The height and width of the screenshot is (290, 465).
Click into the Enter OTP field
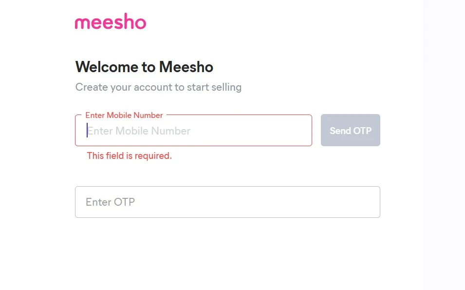coord(227,202)
